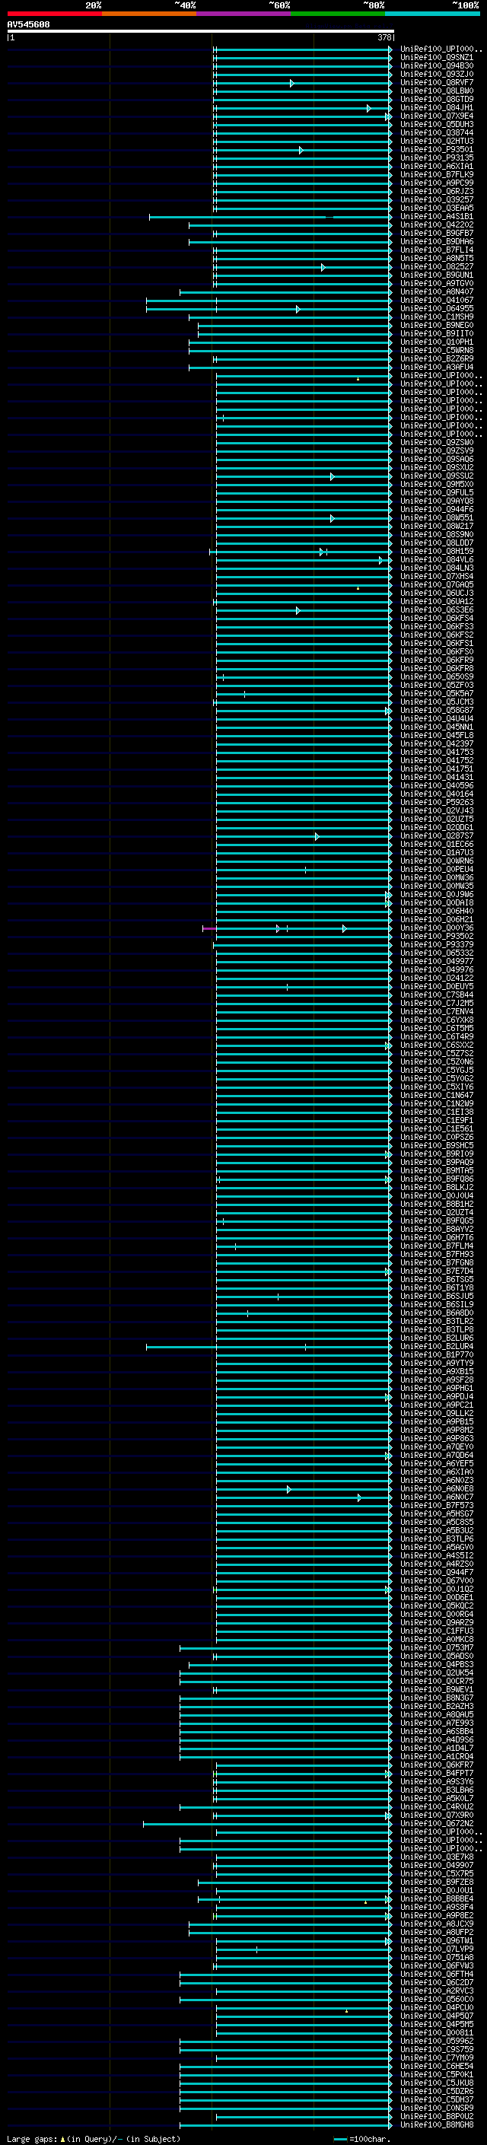Select hit label UniRef100_Q42202
The width and height of the screenshot is (487, 2145).
tap(436, 224)
